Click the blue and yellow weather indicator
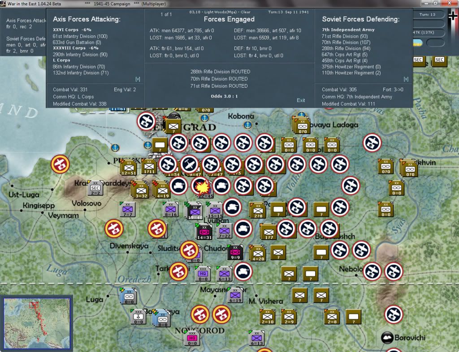The width and height of the screenshot is (459, 352). tap(418, 43)
